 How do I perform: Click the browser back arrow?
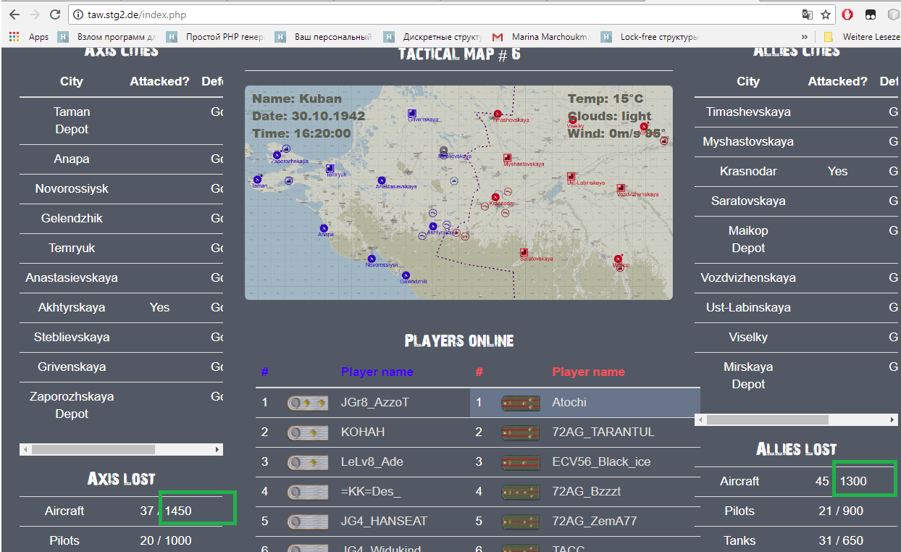pyautogui.click(x=14, y=14)
